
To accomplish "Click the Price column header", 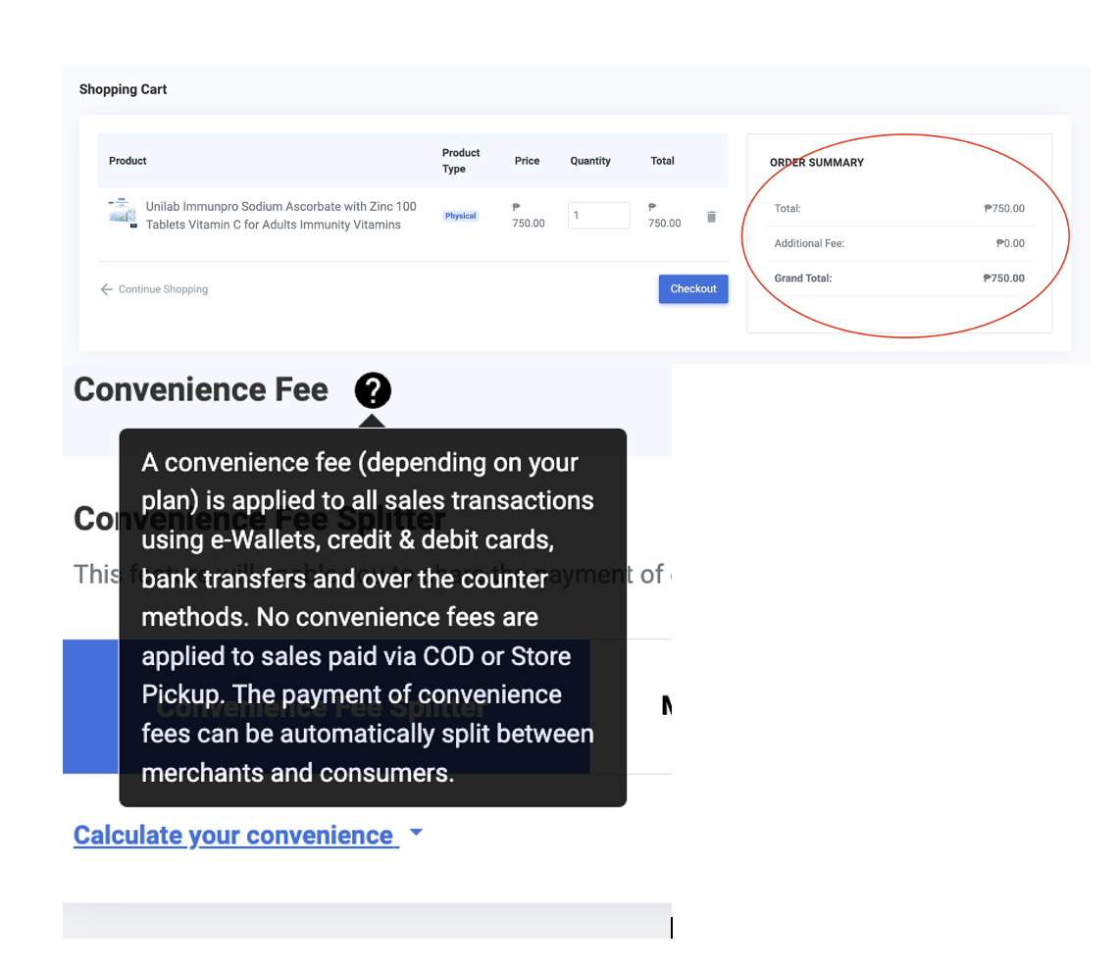I will [527, 161].
